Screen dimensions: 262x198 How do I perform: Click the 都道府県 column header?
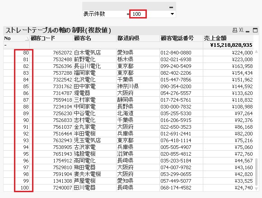pyautogui.click(x=138, y=38)
